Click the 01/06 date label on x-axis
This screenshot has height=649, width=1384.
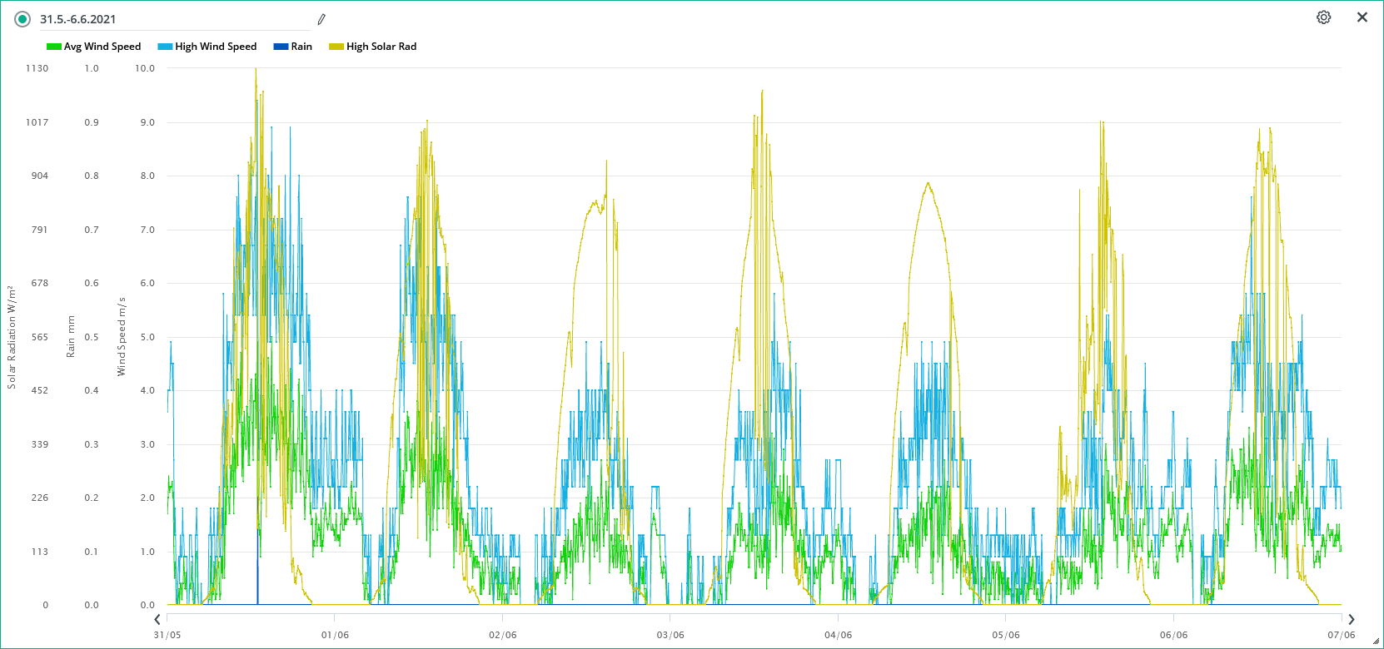tap(335, 635)
